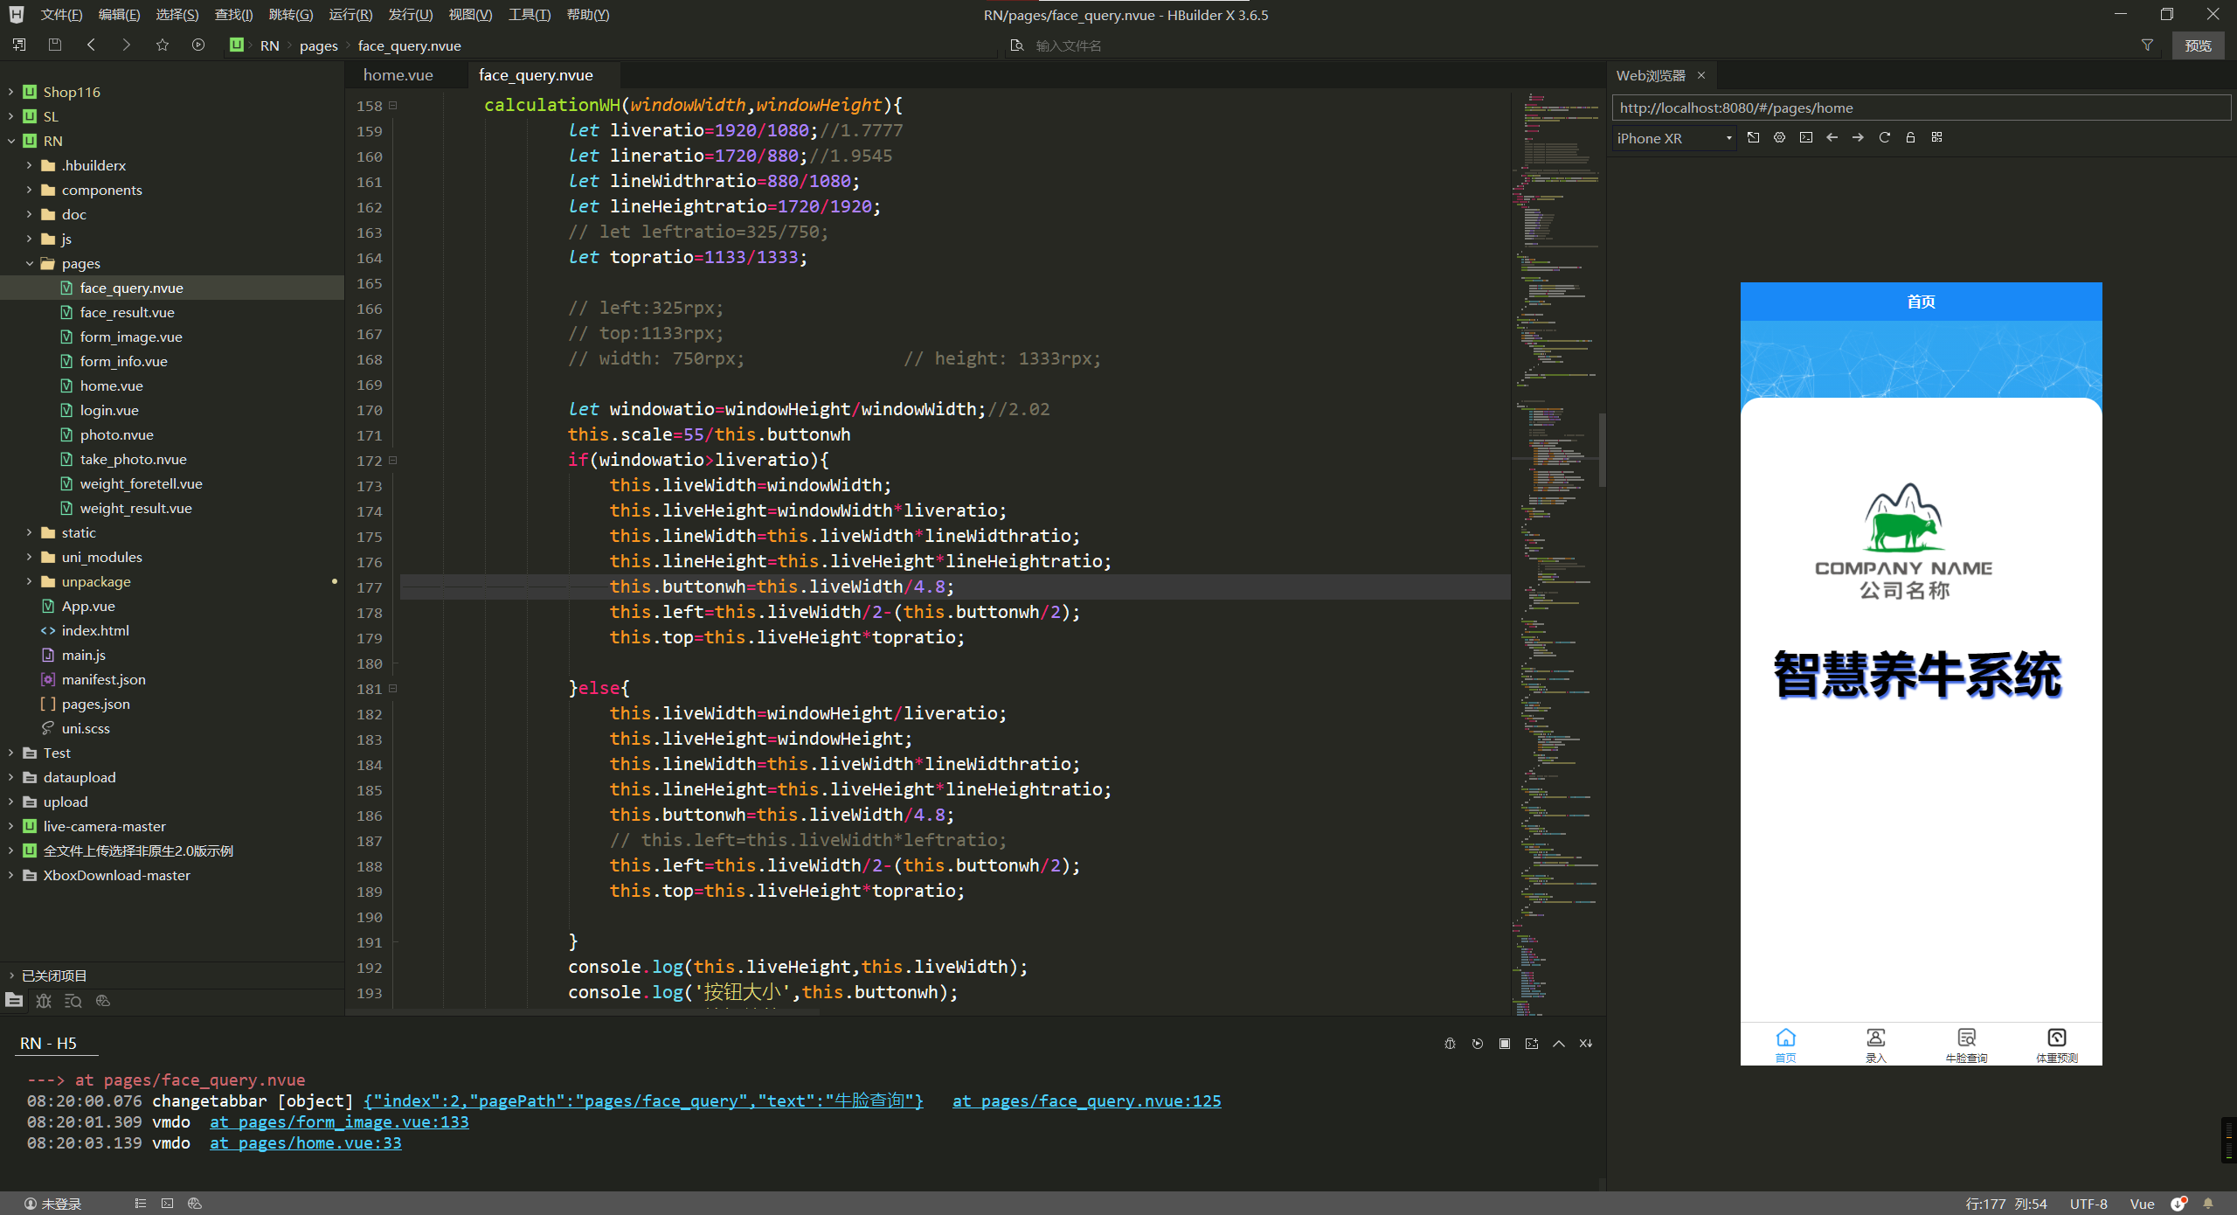Go back using the left chevron toolbar arrow
Image resolution: width=2237 pixels, height=1215 pixels.
(x=91, y=45)
